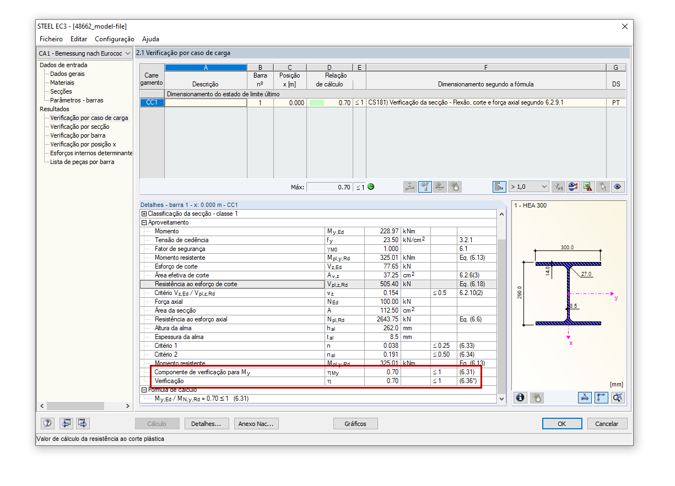Select 'Dados gerais' in the navigator
The image size is (675, 486).
pyautogui.click(x=67, y=74)
